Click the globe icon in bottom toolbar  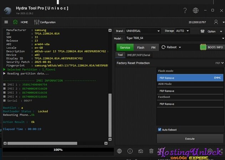[x=119, y=151]
